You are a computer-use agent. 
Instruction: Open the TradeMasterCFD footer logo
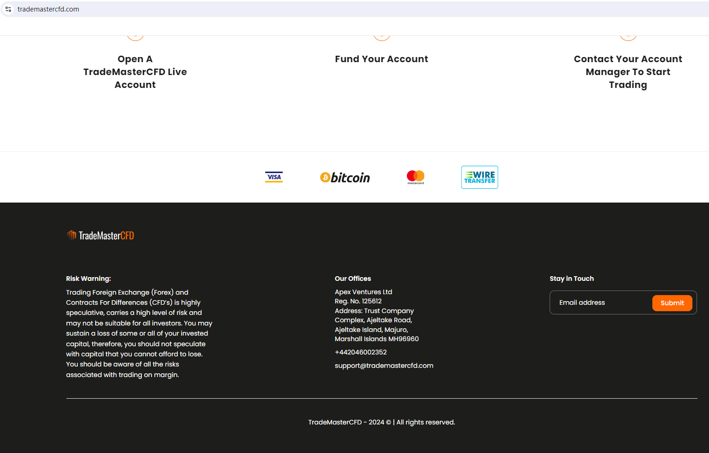coord(100,236)
